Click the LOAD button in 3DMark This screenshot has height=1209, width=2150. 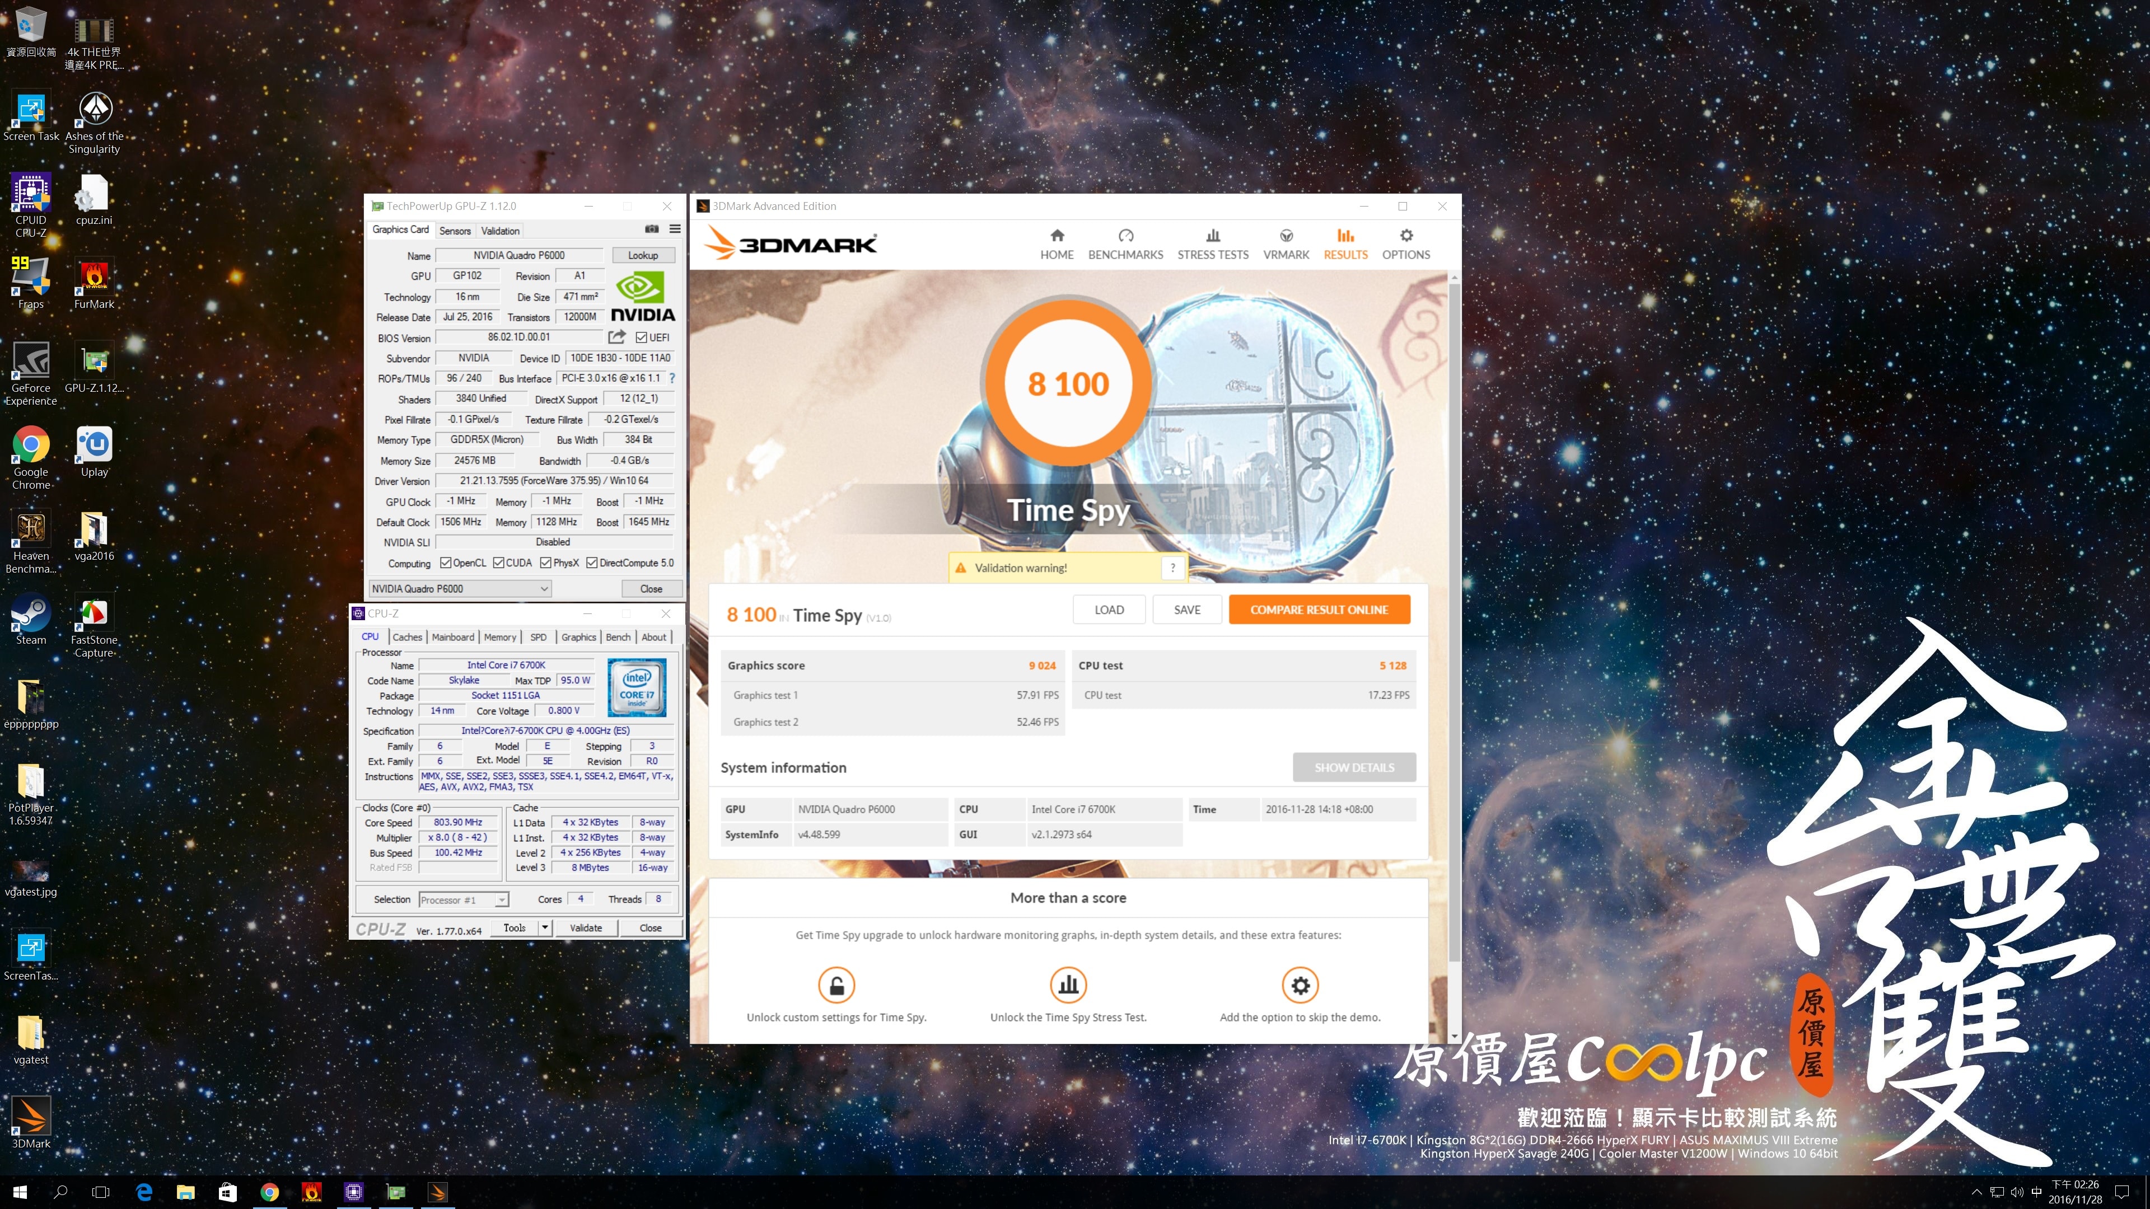point(1109,609)
